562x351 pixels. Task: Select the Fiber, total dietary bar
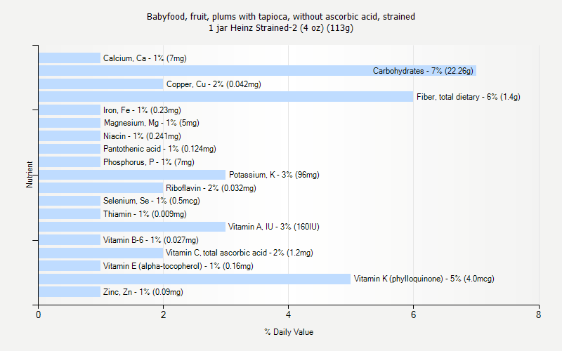[x=226, y=97]
